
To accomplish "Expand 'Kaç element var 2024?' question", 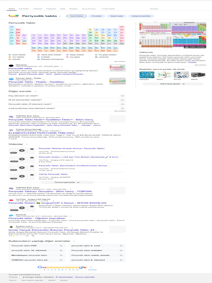I will (x=67, y=96).
